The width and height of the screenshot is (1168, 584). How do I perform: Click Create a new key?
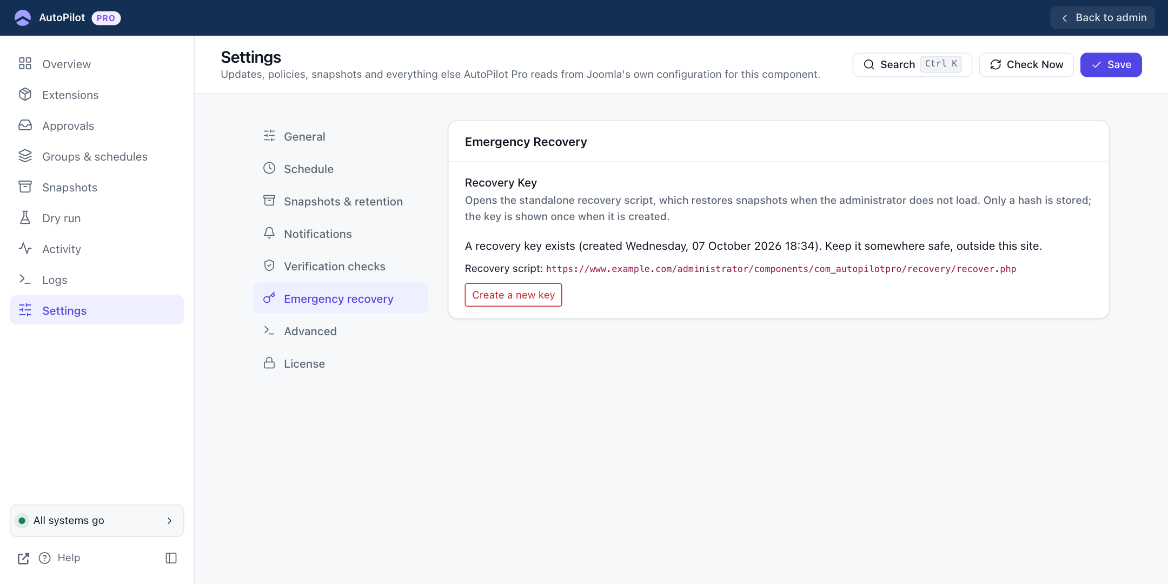click(513, 295)
